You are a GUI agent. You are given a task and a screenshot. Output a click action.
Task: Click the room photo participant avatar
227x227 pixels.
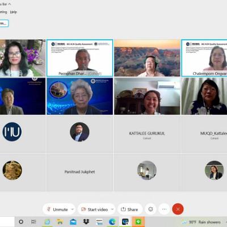point(147,170)
